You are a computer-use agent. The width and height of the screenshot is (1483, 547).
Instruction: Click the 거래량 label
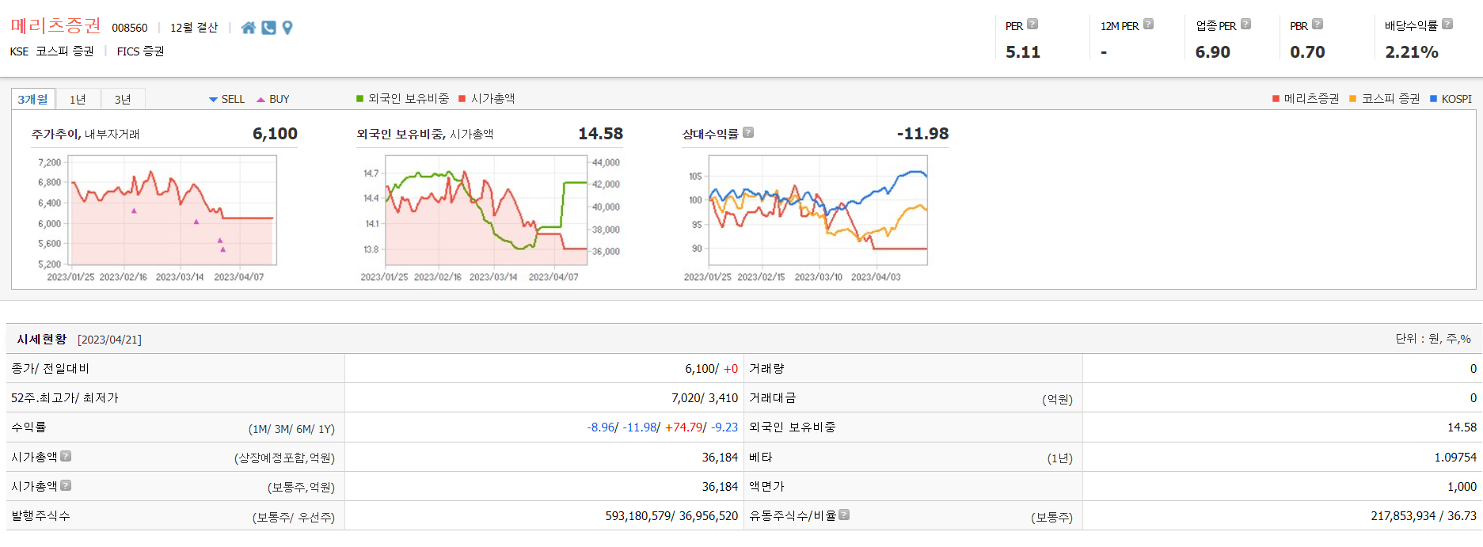[766, 369]
